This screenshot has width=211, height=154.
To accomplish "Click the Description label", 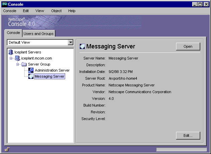I will click(x=96, y=65).
